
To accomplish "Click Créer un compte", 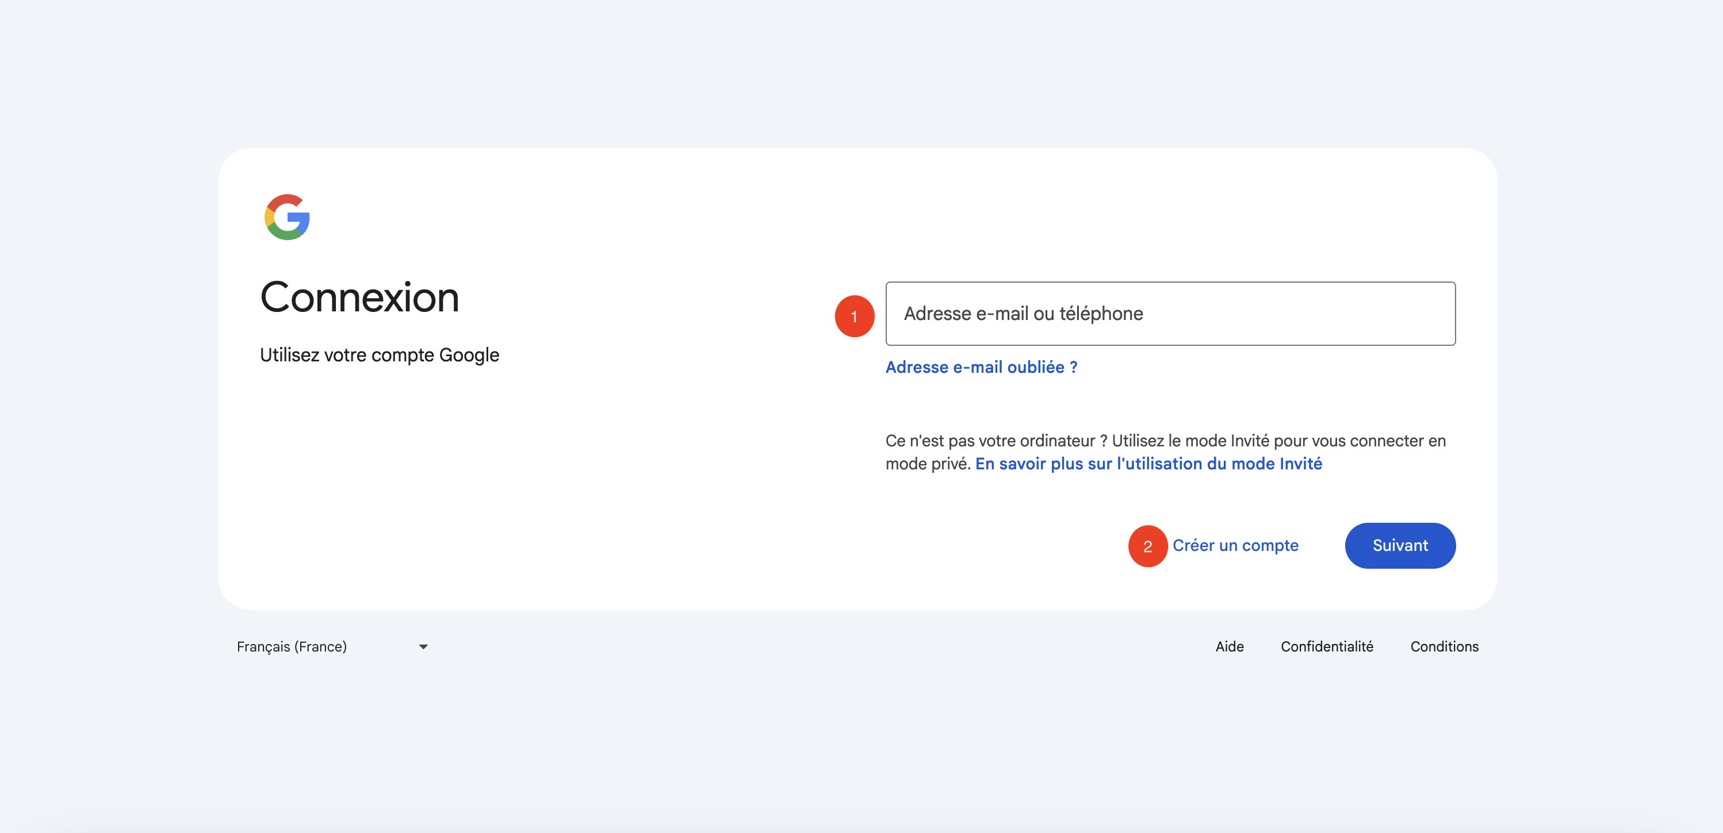I will (x=1235, y=545).
